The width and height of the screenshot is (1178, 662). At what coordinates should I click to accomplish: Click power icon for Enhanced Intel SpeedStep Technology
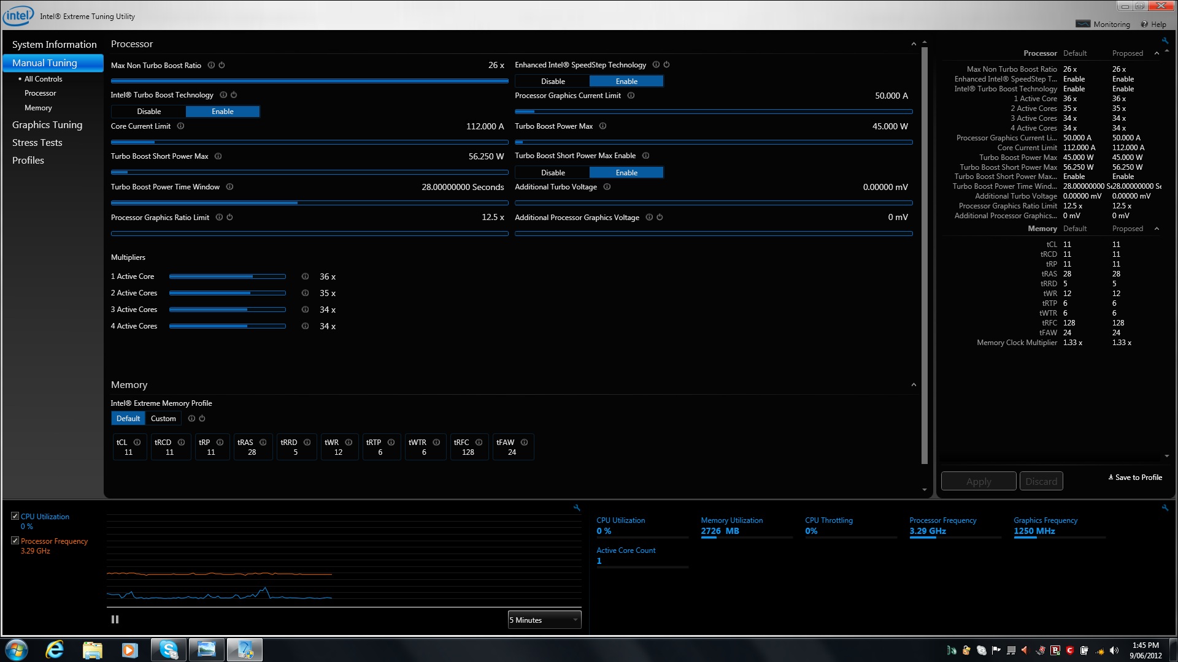pos(666,65)
